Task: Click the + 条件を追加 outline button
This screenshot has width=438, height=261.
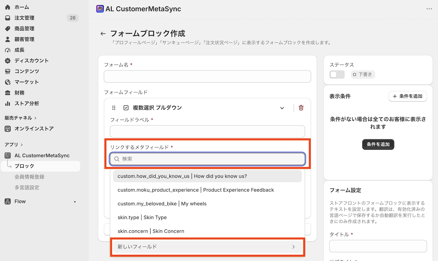Action: (x=408, y=96)
